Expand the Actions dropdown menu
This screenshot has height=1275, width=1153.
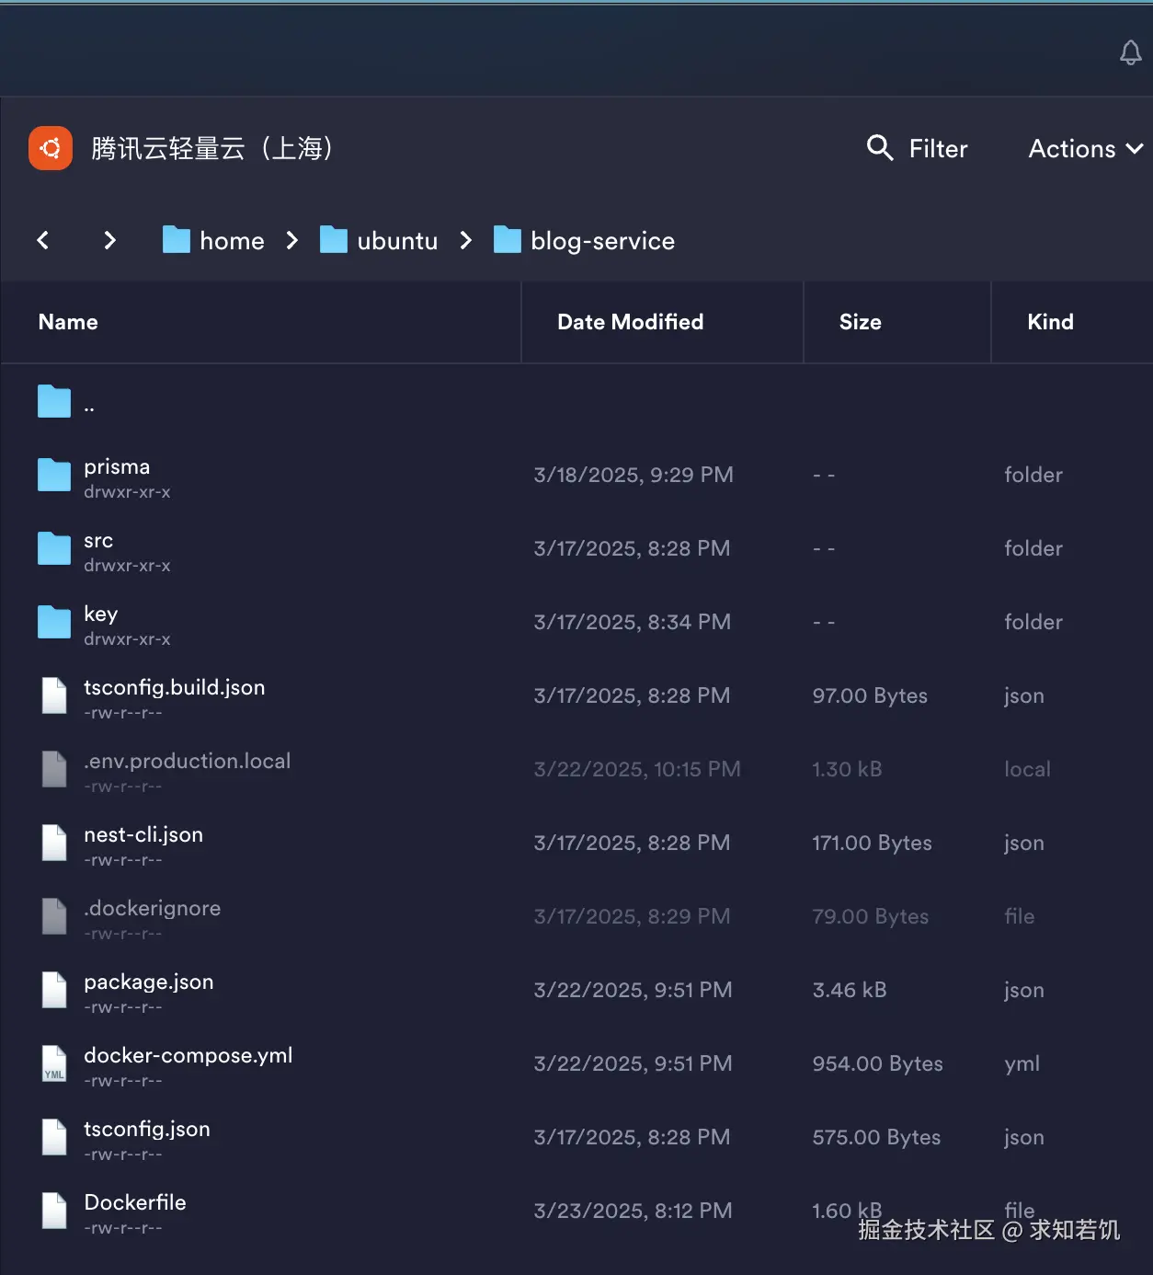click(x=1086, y=149)
